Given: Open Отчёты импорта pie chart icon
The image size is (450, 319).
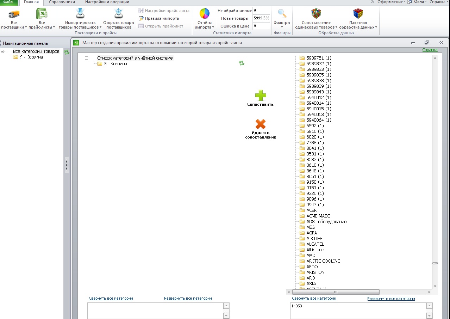Looking at the screenshot, I should click(x=205, y=14).
